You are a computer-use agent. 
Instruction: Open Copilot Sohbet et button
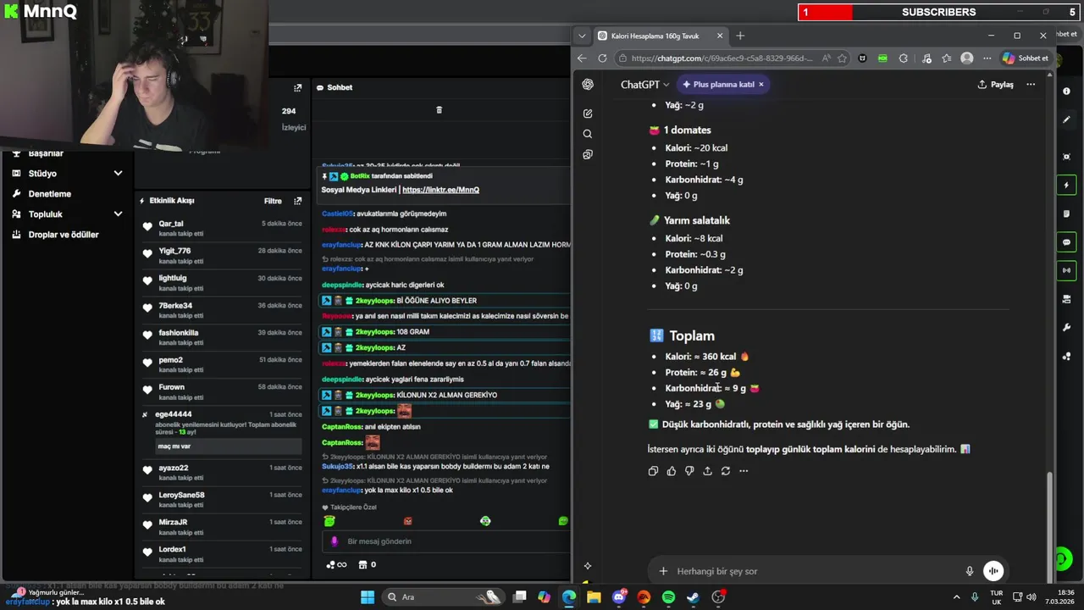point(1026,58)
